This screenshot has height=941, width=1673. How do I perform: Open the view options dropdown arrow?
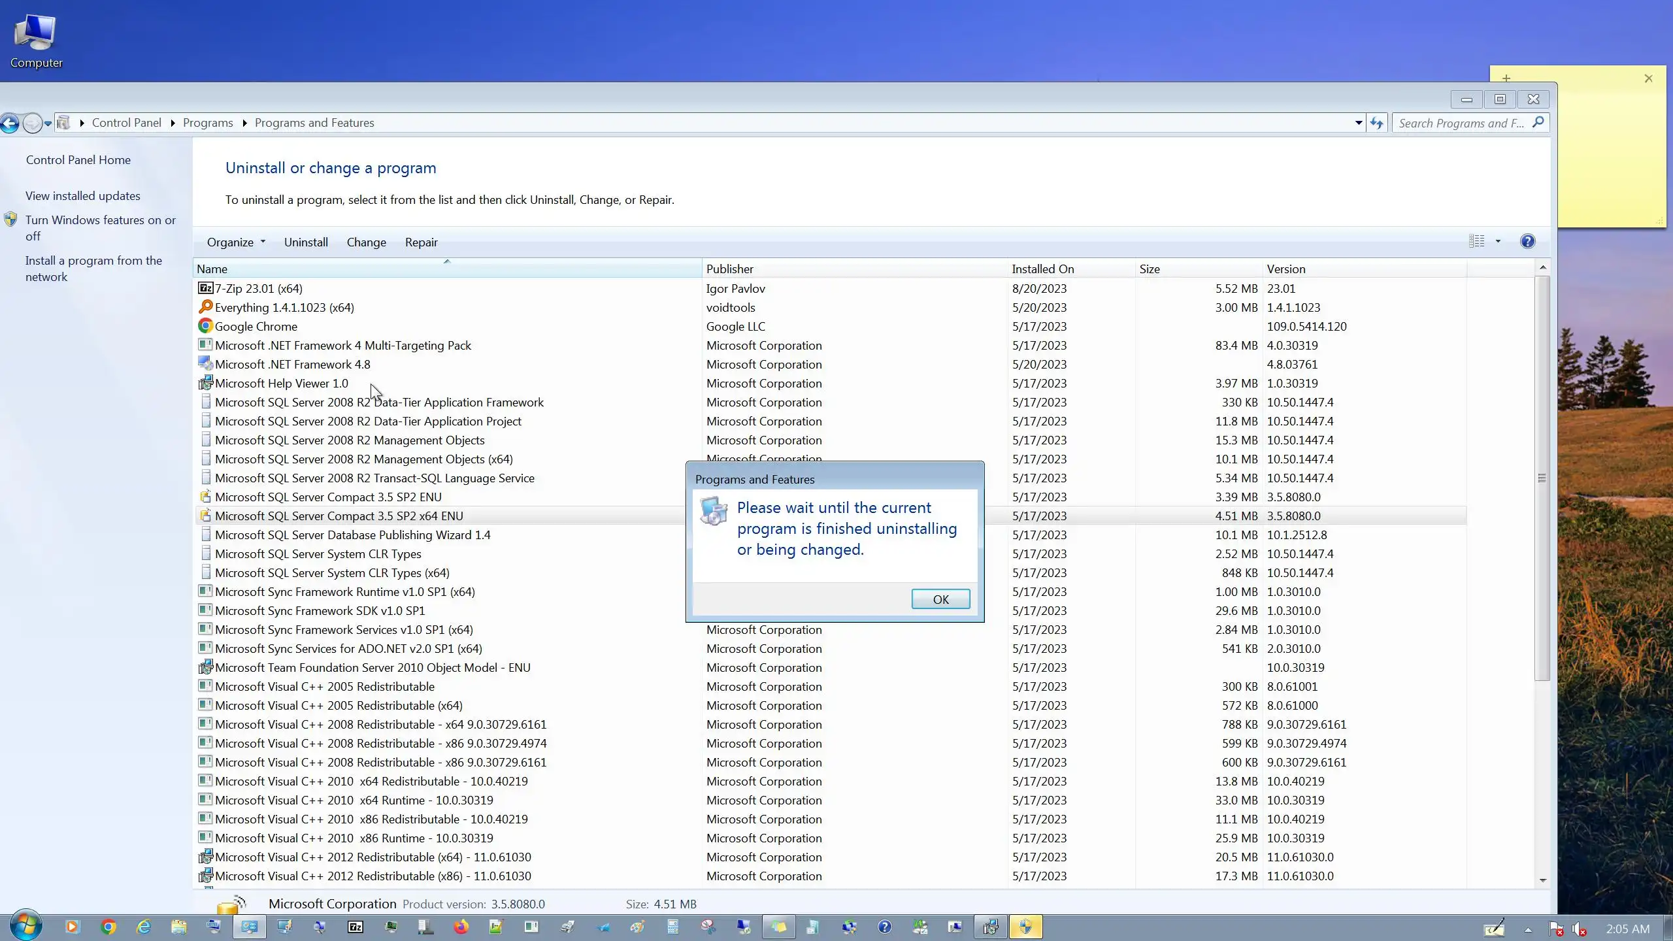pos(1498,242)
